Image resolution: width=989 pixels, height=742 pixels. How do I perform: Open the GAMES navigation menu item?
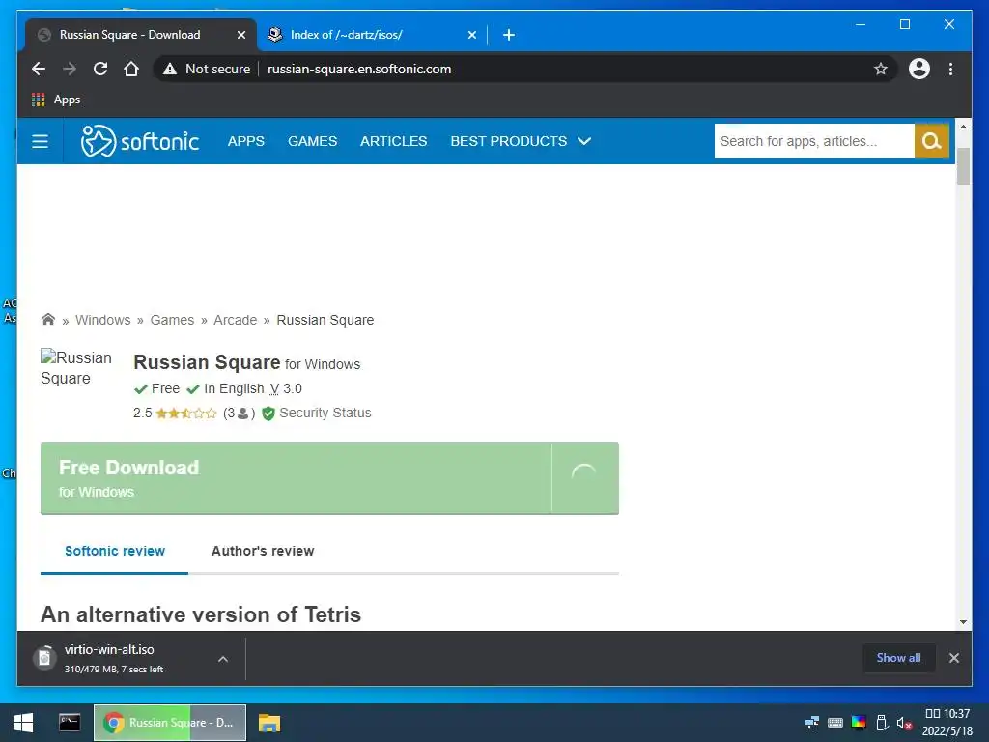312,141
